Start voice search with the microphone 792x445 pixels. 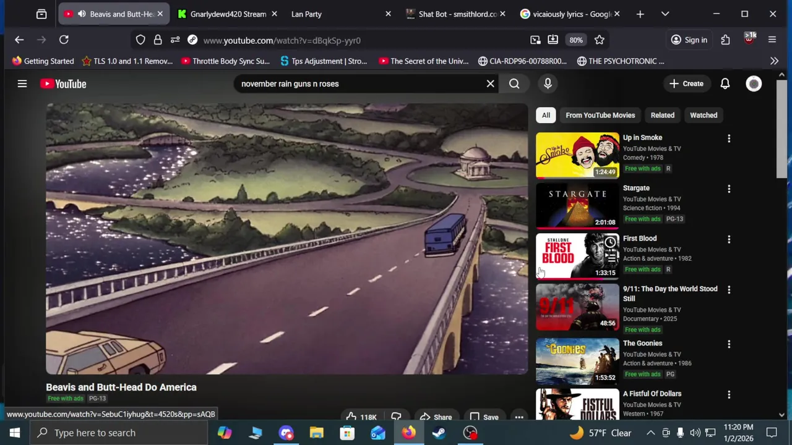[548, 83]
